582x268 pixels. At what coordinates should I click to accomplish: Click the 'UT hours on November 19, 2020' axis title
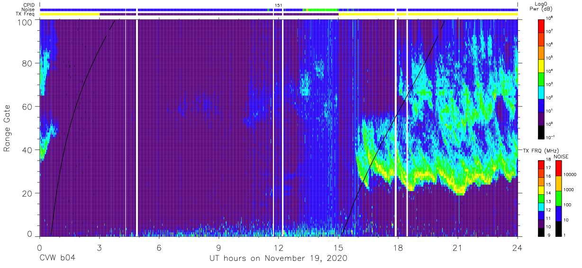click(x=278, y=259)
